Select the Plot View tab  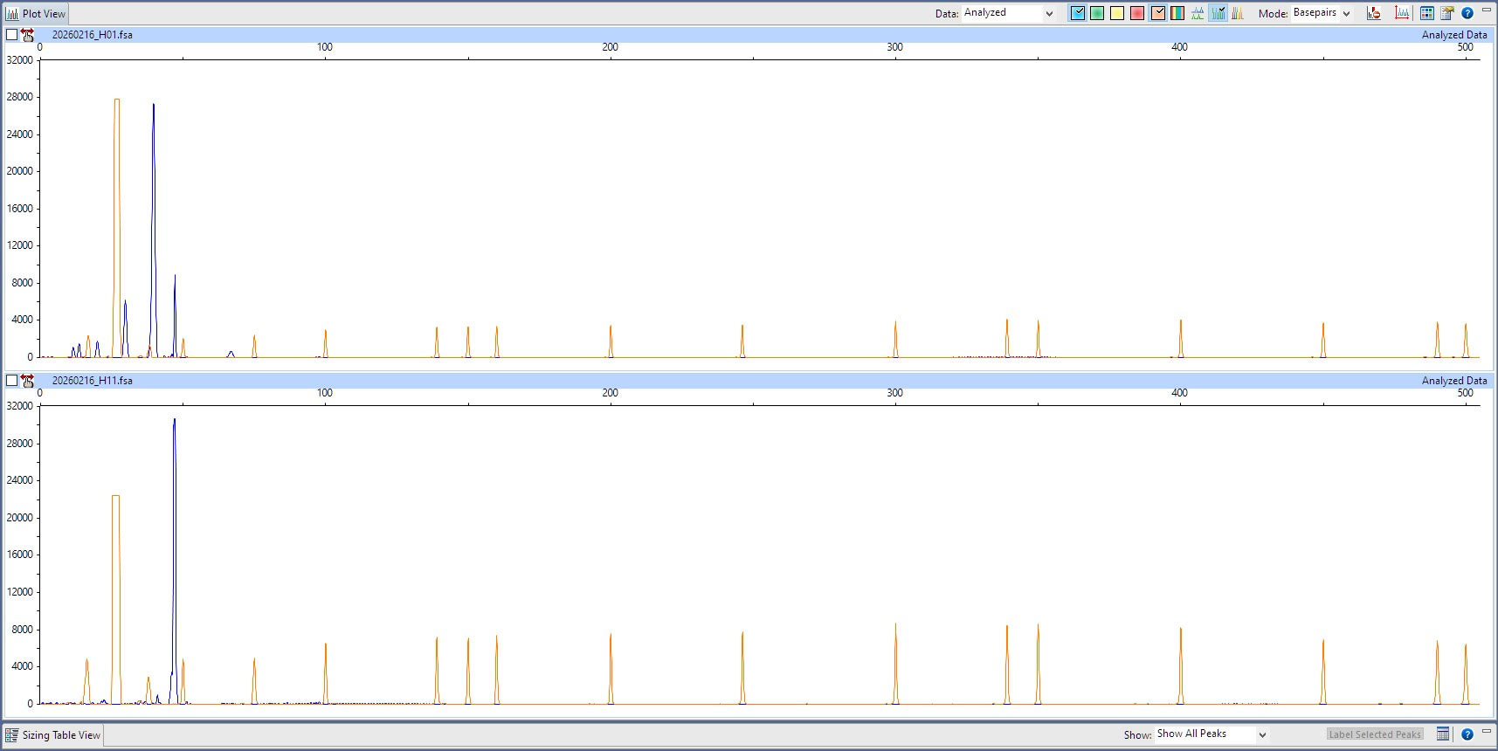coord(36,14)
